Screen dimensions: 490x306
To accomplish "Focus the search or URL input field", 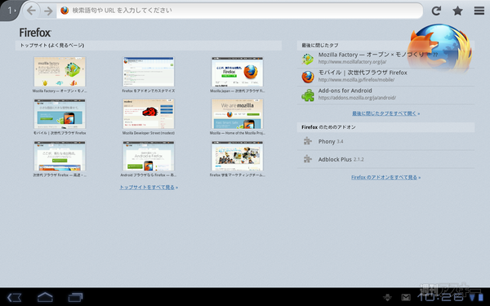I will click(x=239, y=11).
